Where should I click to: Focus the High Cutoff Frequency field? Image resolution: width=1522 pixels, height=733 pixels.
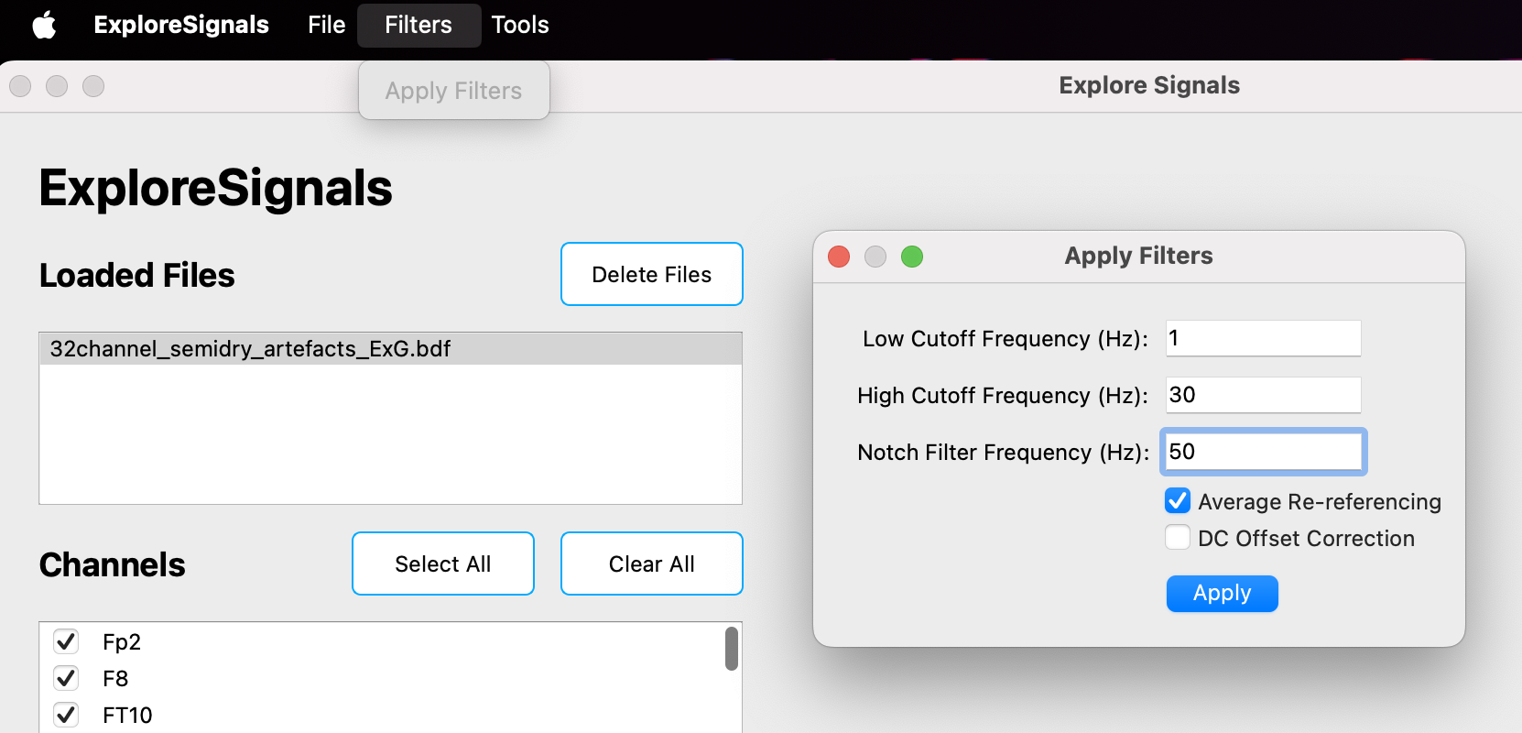tap(1263, 395)
